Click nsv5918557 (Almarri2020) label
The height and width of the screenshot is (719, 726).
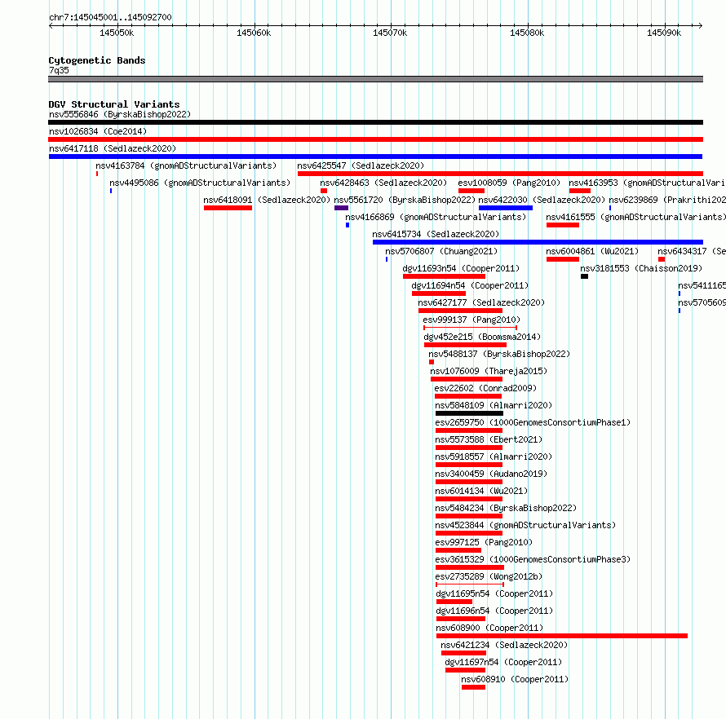pos(494,457)
